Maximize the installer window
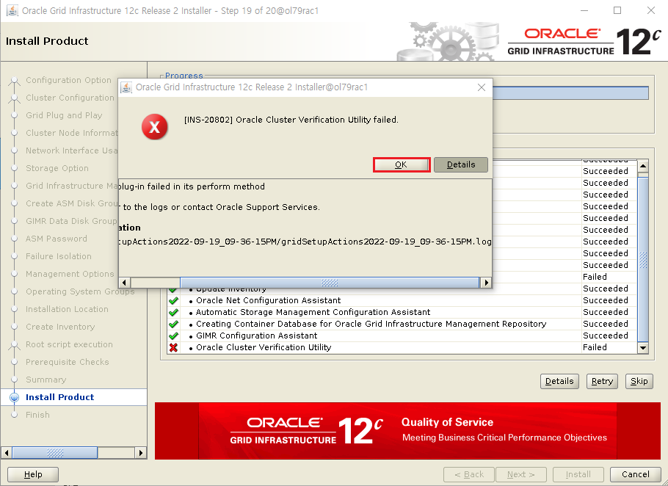The height and width of the screenshot is (486, 668). click(x=617, y=11)
